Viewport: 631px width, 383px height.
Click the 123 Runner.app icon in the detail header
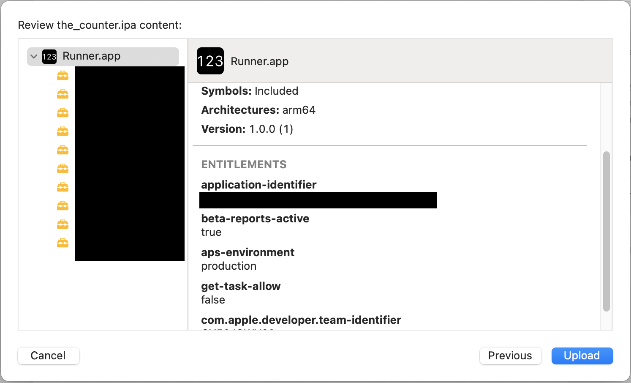(210, 61)
